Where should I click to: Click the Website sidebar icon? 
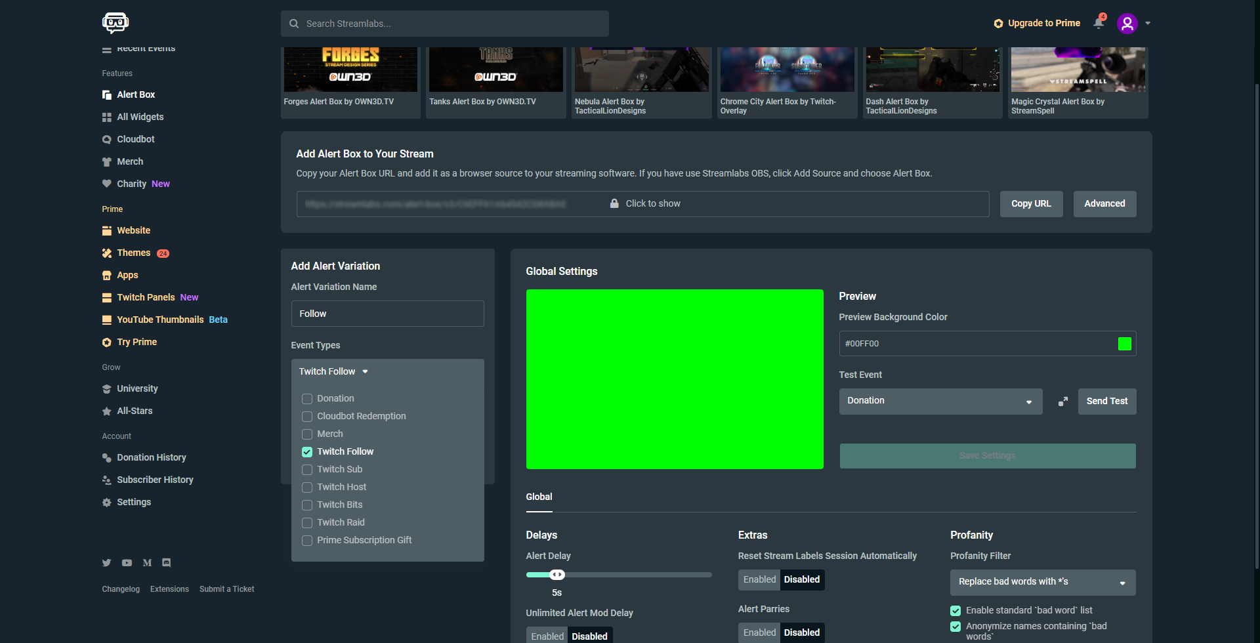[x=107, y=231]
